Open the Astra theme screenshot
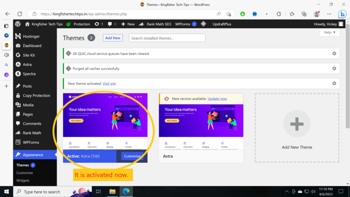350x197 pixels. tap(201, 127)
